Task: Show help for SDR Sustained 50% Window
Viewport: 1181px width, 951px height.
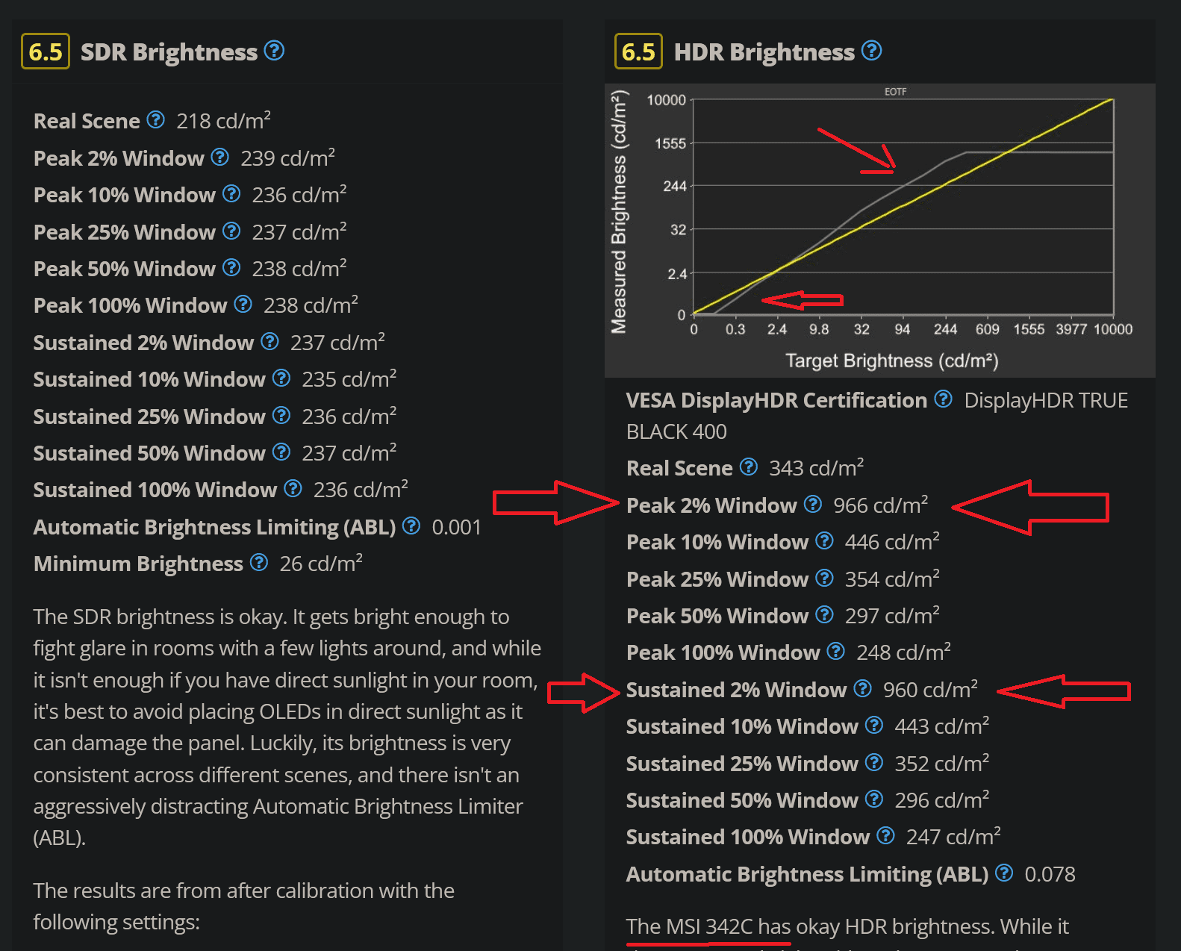Action: pos(281,452)
